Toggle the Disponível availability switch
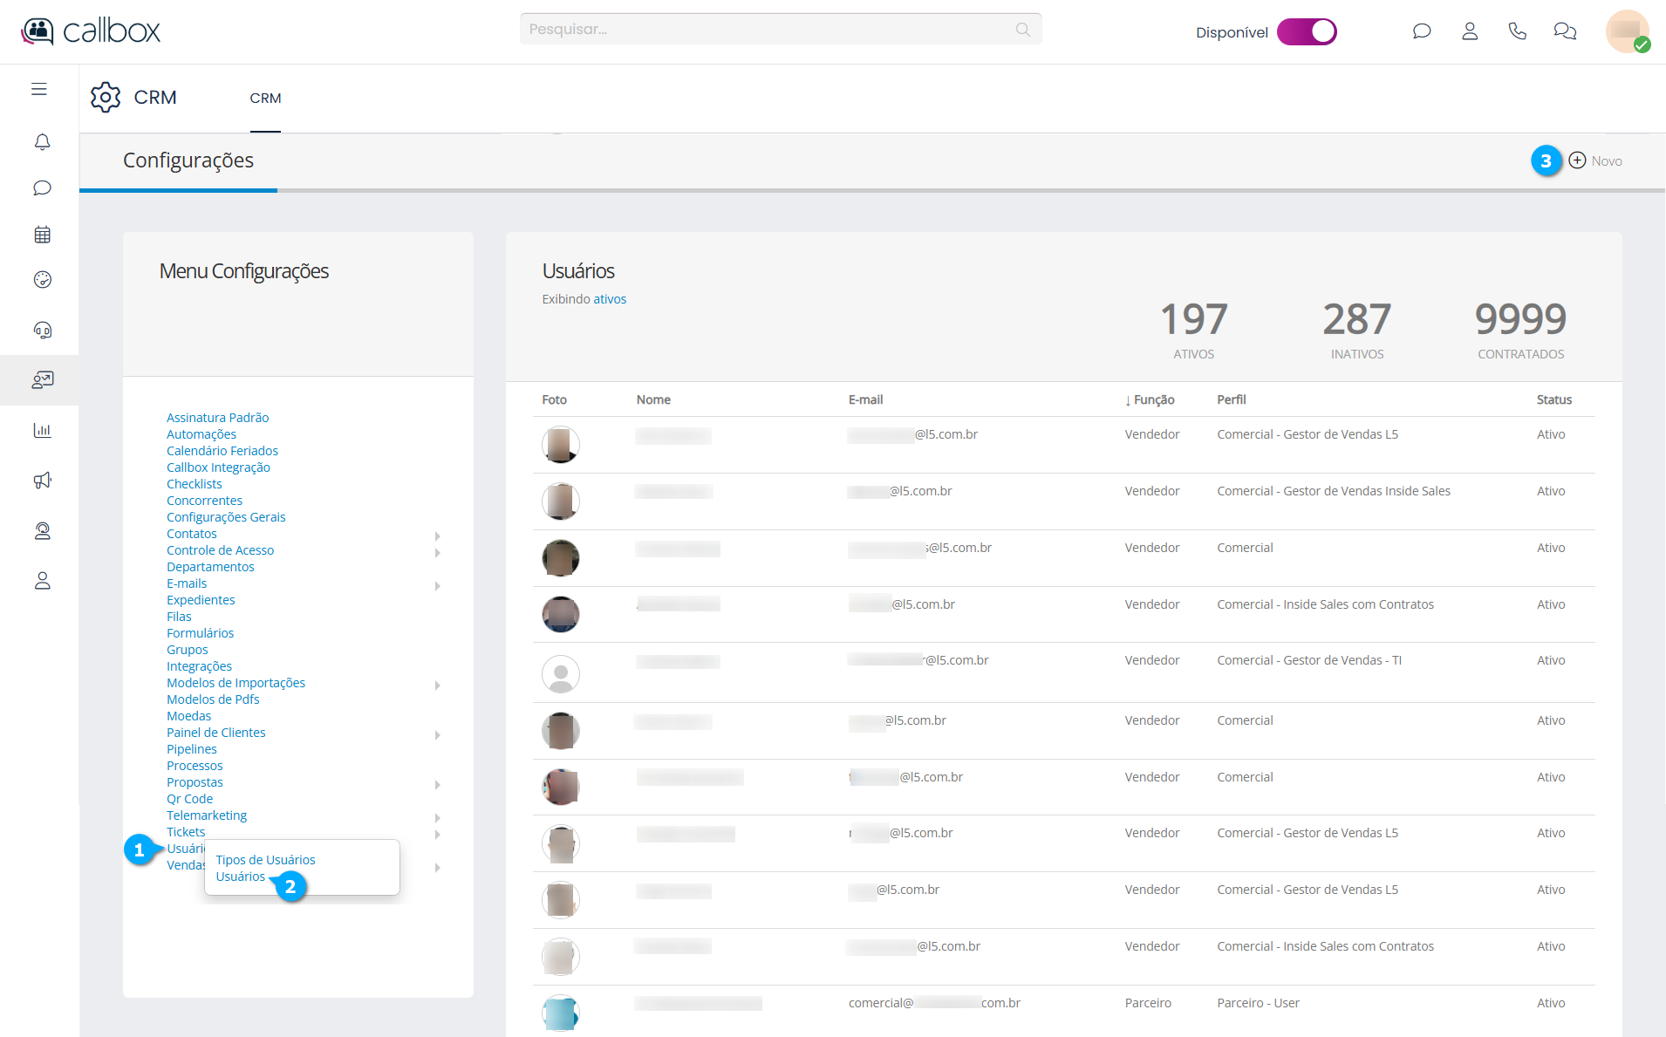The image size is (1666, 1037). pyautogui.click(x=1306, y=32)
